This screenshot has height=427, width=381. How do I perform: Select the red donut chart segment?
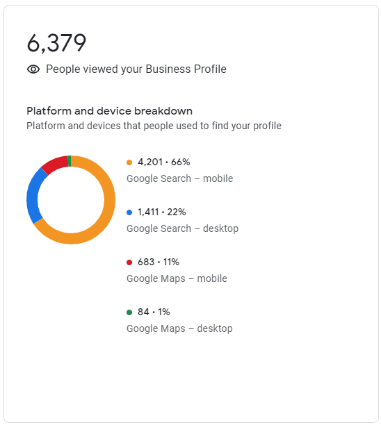[x=56, y=164]
